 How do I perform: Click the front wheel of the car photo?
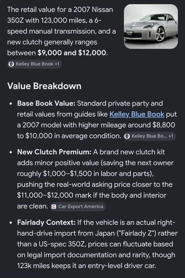coord(161,34)
